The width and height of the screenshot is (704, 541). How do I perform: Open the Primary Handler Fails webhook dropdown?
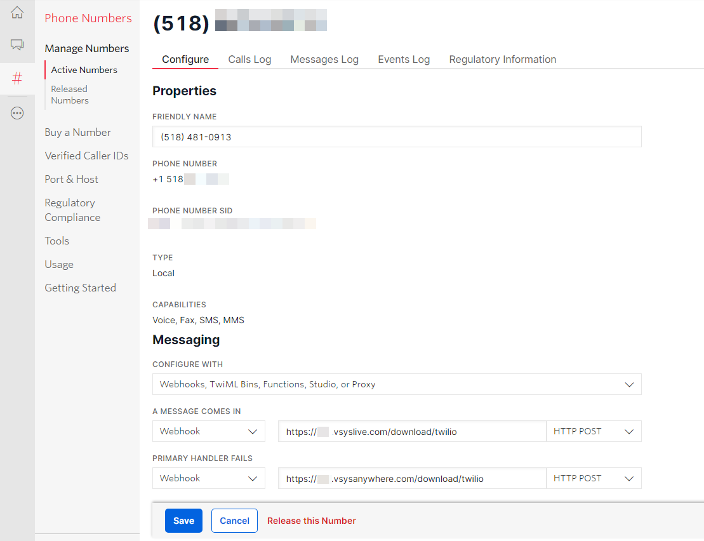coord(208,478)
